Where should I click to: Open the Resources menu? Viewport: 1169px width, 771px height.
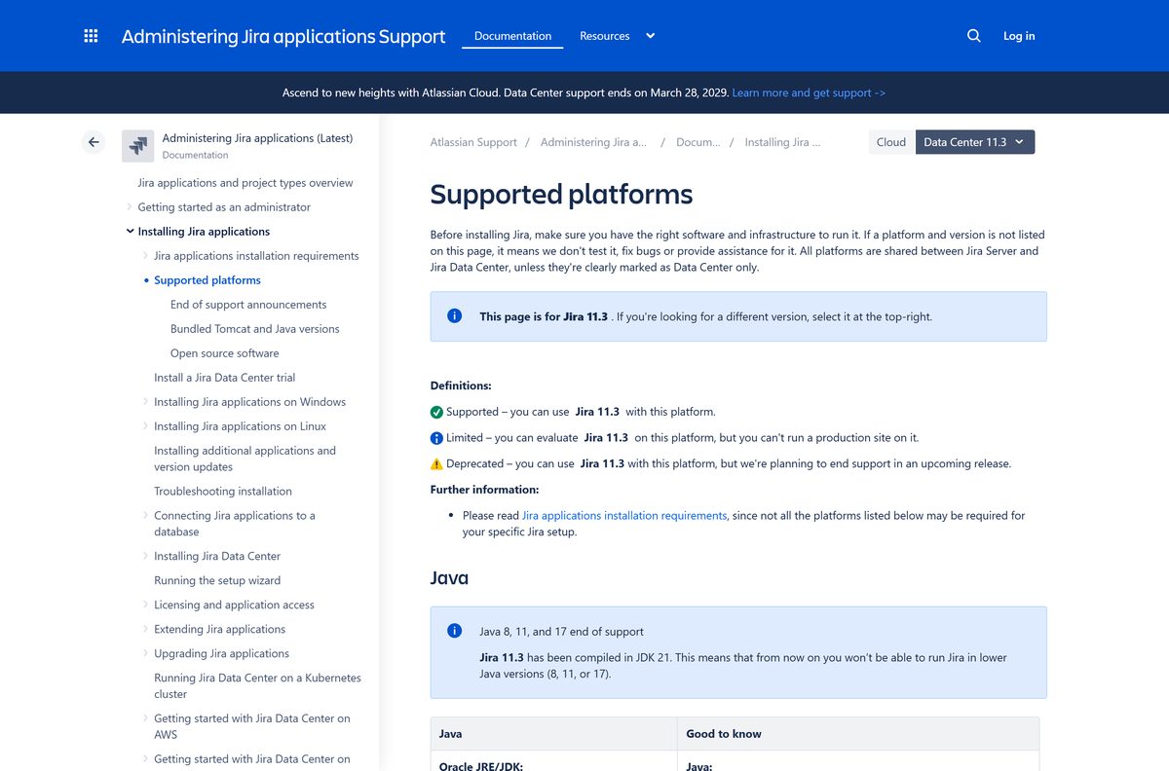click(x=605, y=36)
